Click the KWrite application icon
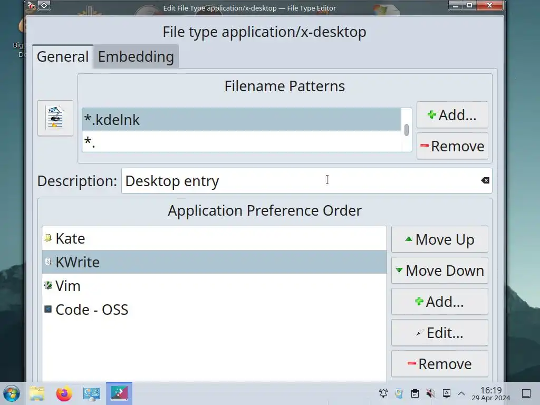540x405 pixels. pos(48,262)
